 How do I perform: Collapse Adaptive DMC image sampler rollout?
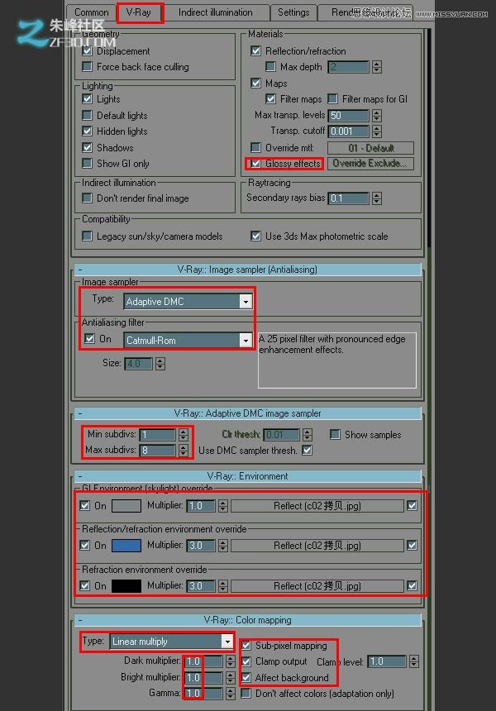click(247, 413)
